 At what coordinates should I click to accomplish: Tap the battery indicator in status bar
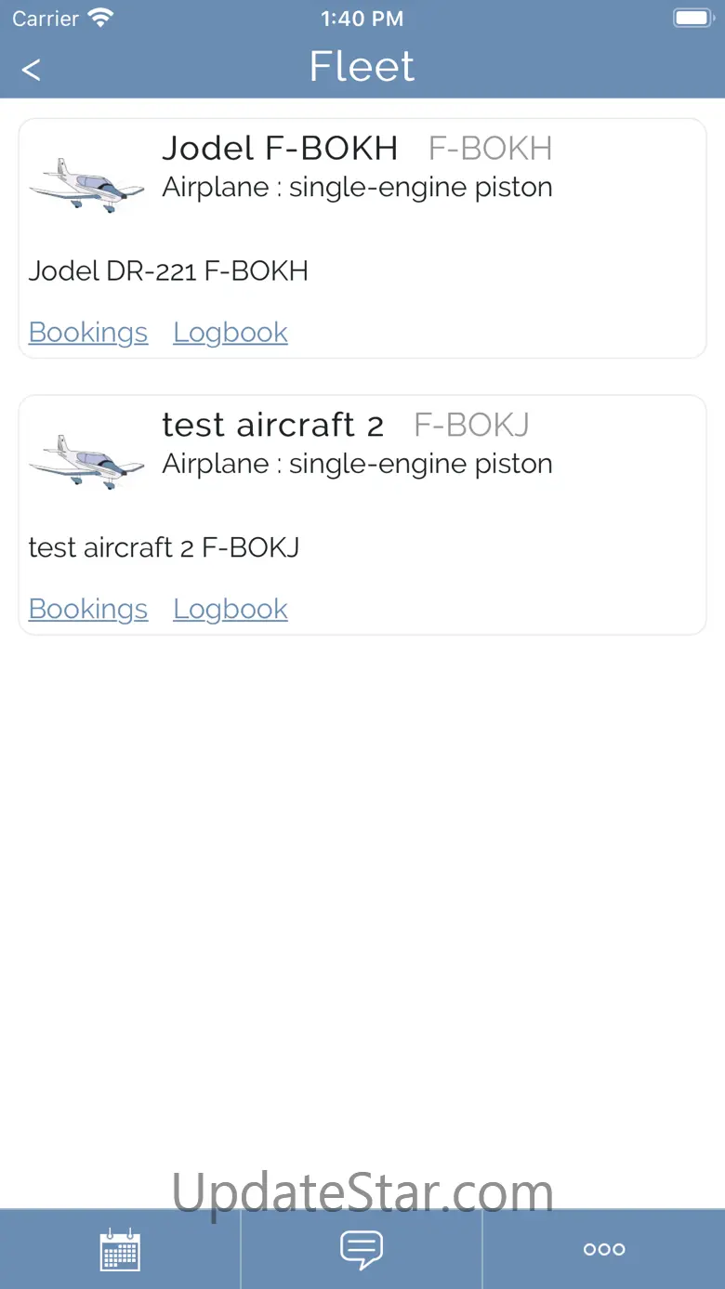692,18
